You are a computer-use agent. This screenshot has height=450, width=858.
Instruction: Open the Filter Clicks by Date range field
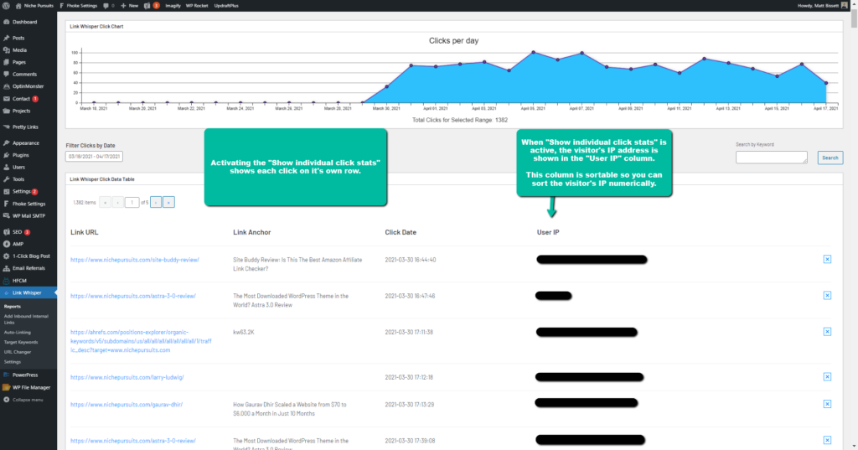pos(94,157)
